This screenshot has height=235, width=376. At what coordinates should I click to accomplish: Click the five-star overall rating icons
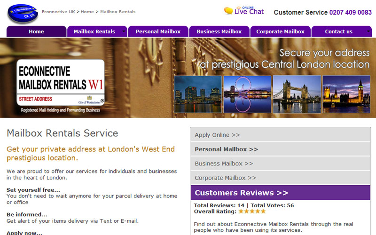pos(252,211)
